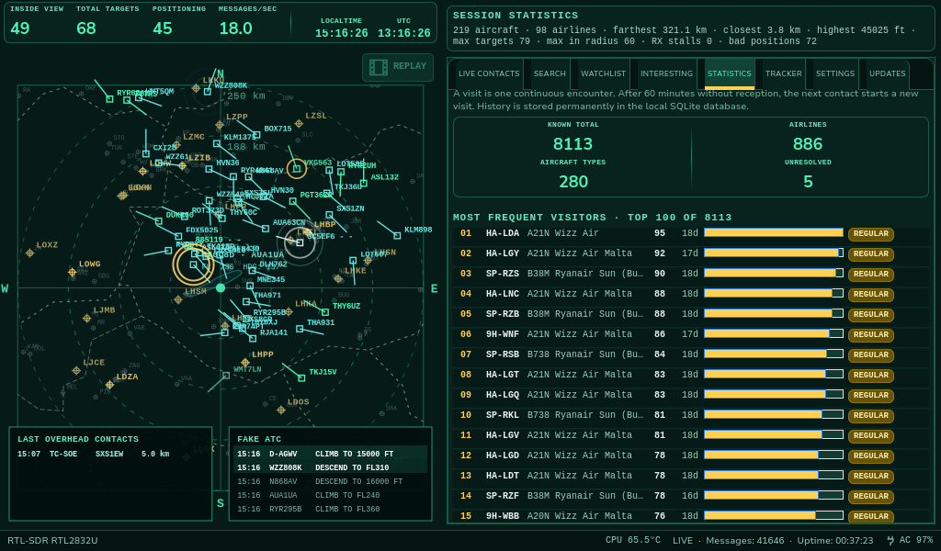Select the Interesting tab
The image size is (941, 551).
(666, 73)
